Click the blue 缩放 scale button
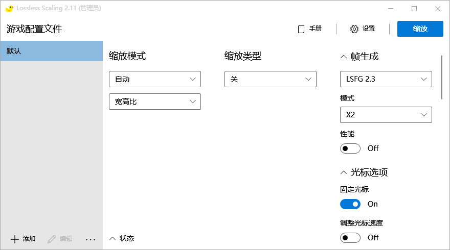450x250 pixels. click(x=420, y=29)
